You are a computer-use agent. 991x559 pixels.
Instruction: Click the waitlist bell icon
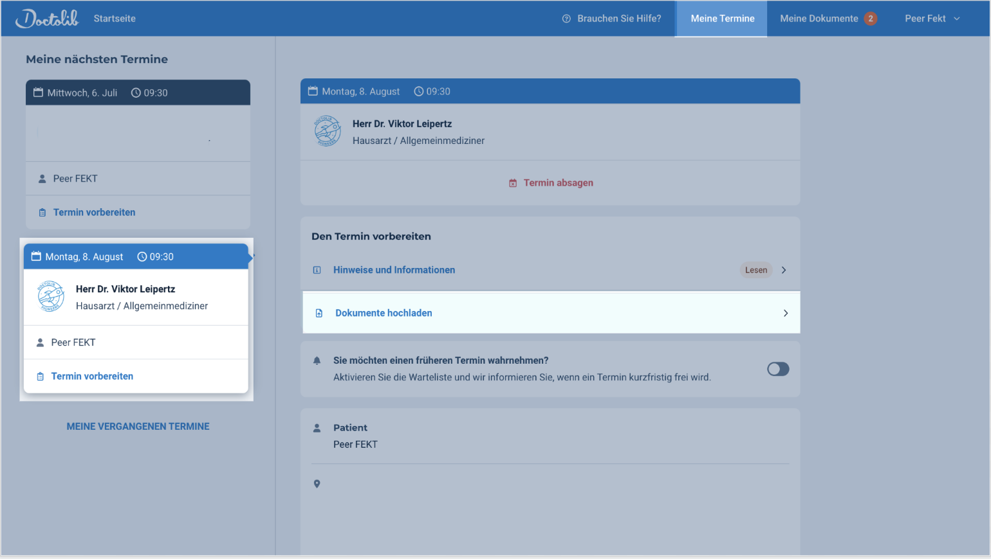(317, 361)
